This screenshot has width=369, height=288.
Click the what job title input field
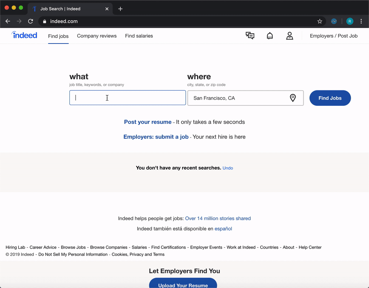click(x=128, y=98)
